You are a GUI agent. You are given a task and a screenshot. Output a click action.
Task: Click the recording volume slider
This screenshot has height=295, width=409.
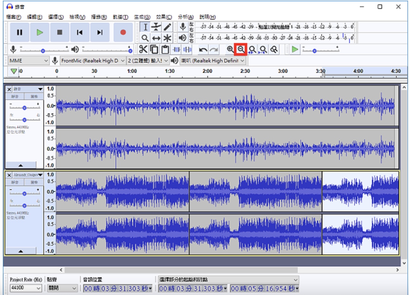44,49
